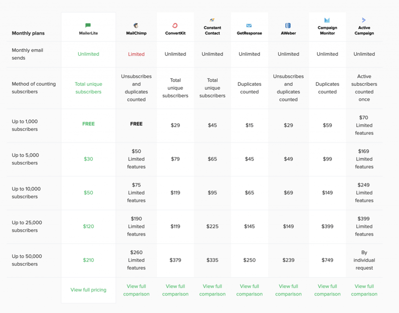Image resolution: width=399 pixels, height=313 pixels.
Task: Click the black 'FREE' MailChimp cell
Action: tap(136, 124)
